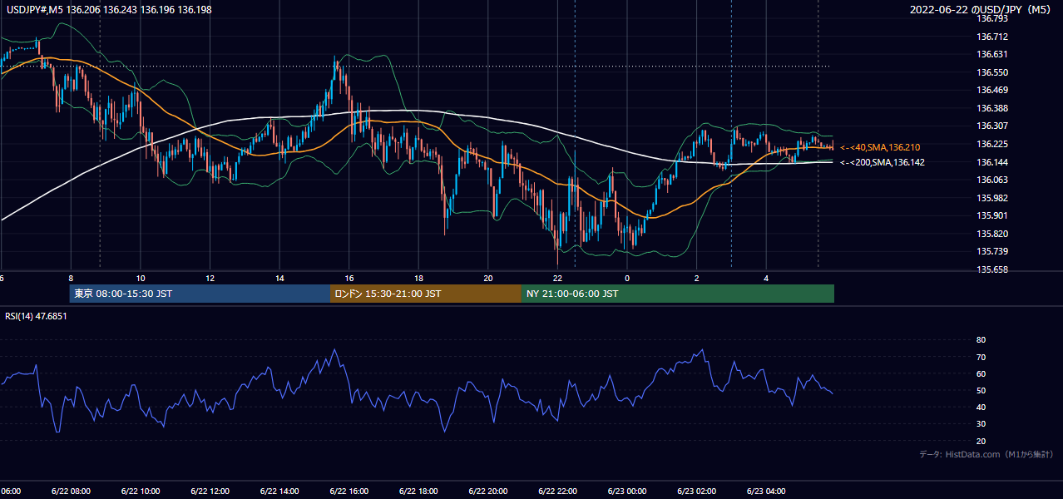Screen dimensions: 1063x499
Task: Click the RSI scale value 40
Action: [981, 407]
